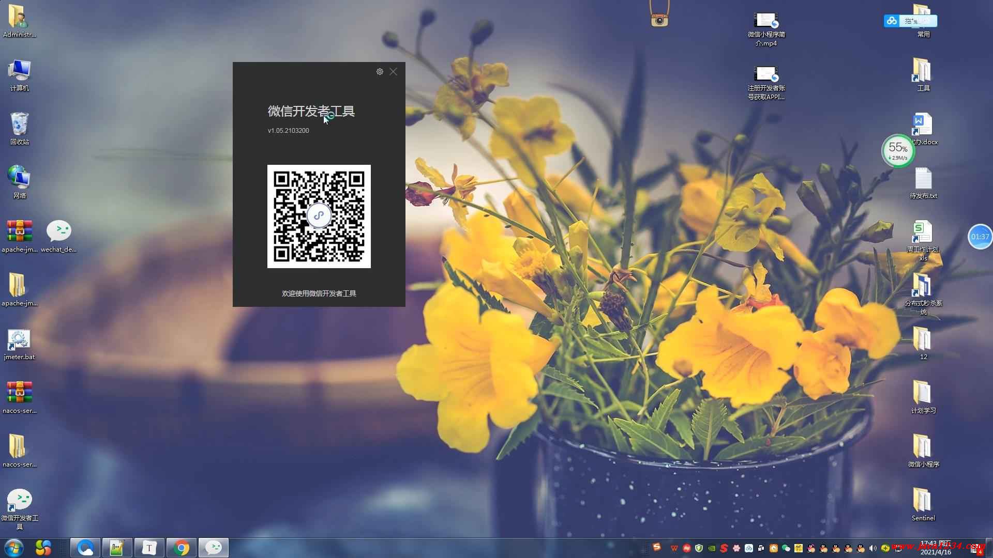The image size is (993, 558).
Task: Click the 55% memory accelerator ball
Action: [x=898, y=151]
